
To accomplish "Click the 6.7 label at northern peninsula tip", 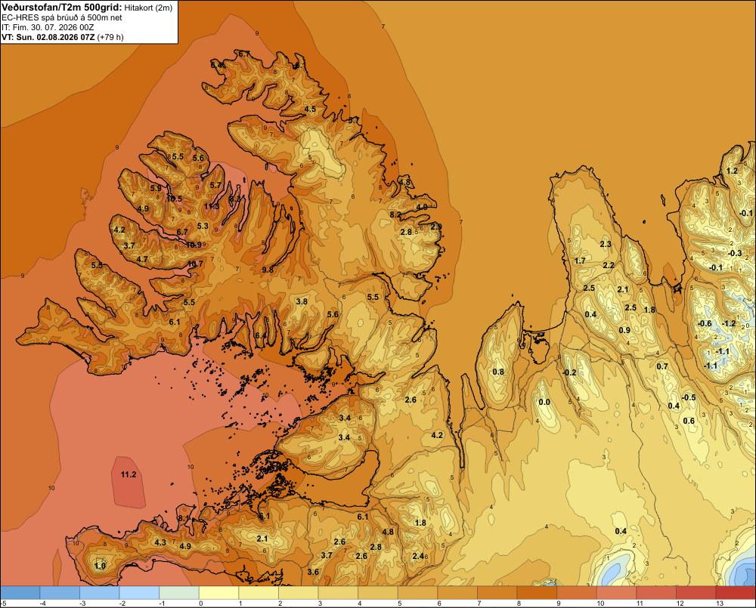I will (x=244, y=54).
